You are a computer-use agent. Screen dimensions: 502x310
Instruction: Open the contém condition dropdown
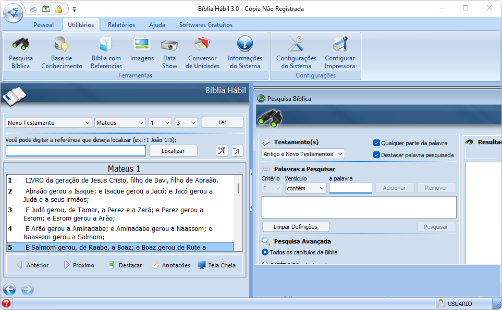(306, 188)
